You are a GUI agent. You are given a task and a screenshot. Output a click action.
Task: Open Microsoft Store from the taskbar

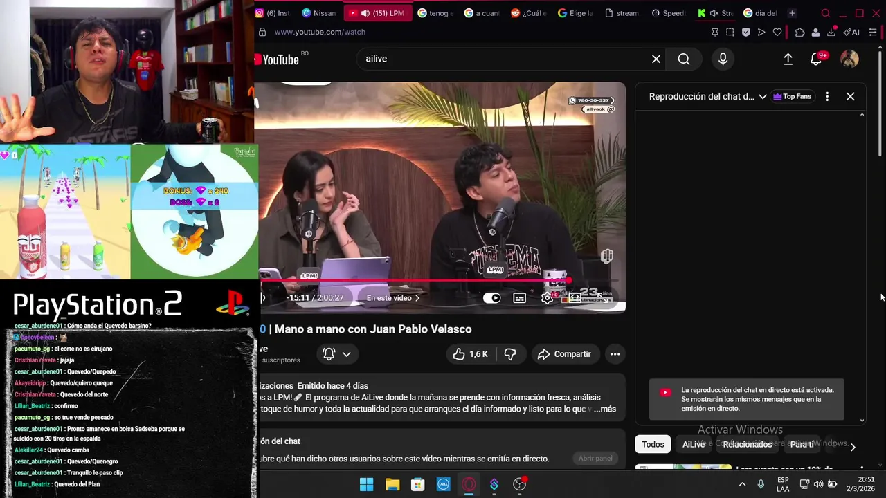coord(418,484)
